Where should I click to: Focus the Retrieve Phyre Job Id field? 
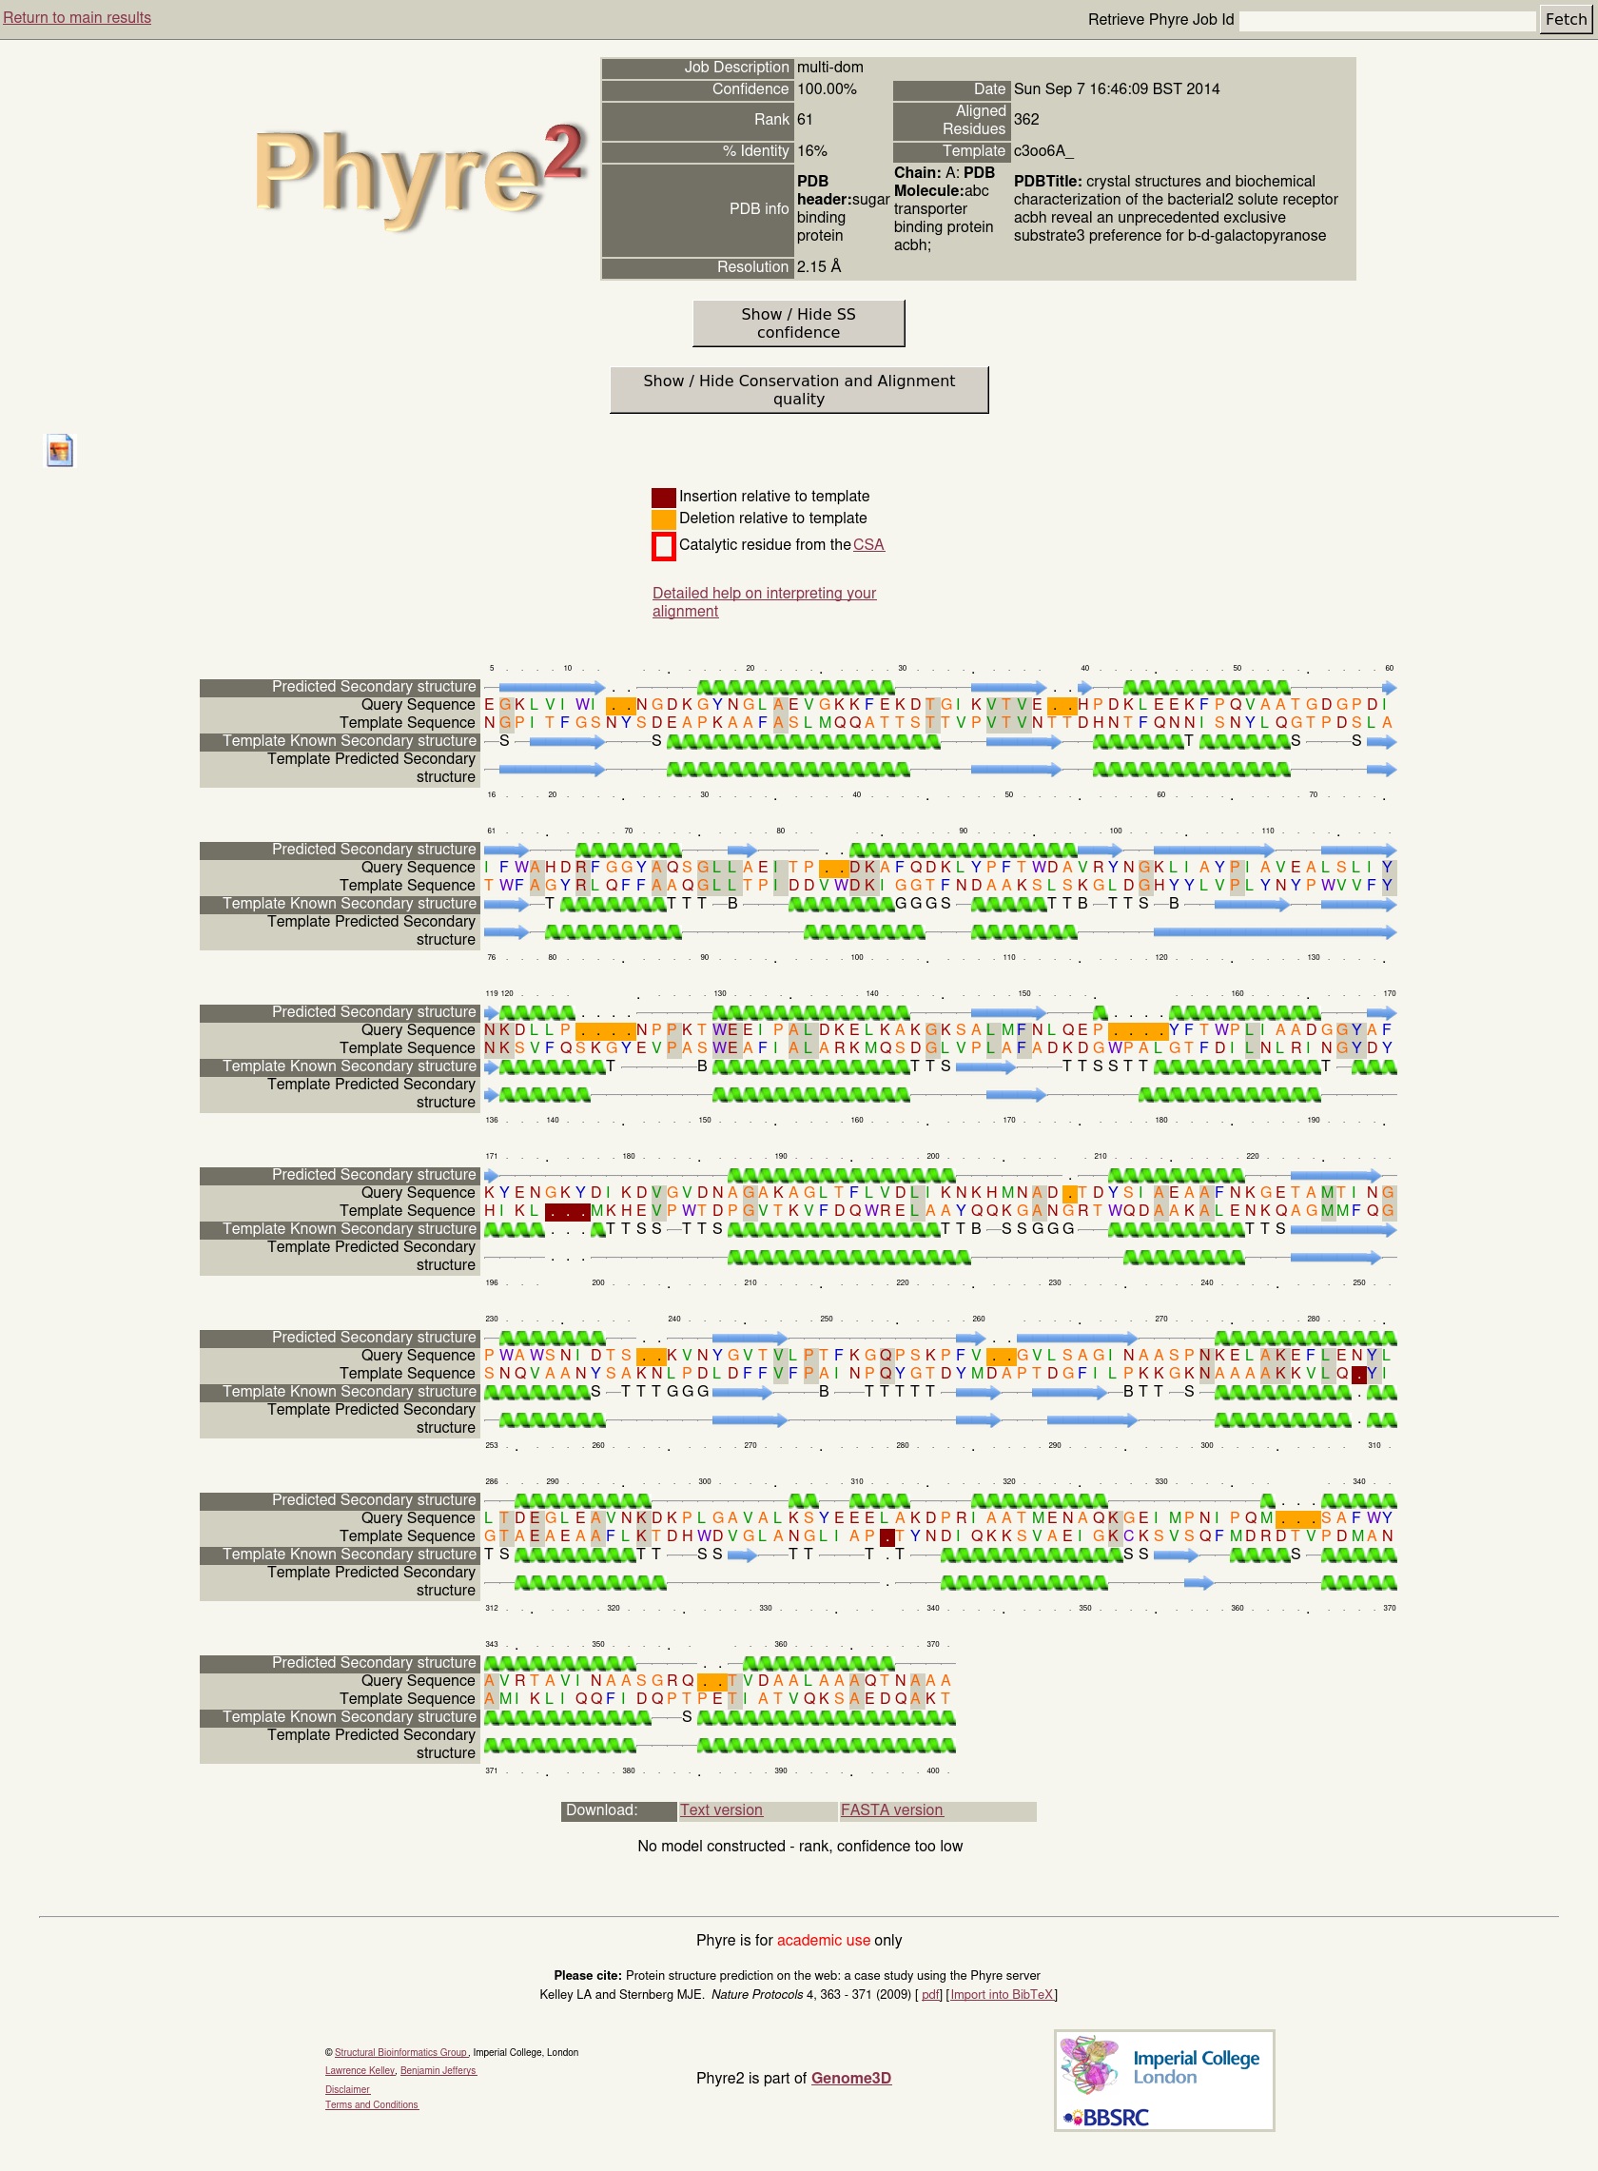[x=1386, y=20]
